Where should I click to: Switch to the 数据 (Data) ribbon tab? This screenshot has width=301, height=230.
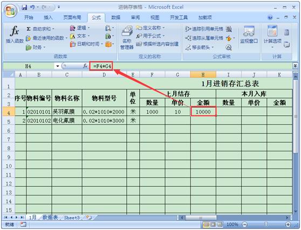116,18
